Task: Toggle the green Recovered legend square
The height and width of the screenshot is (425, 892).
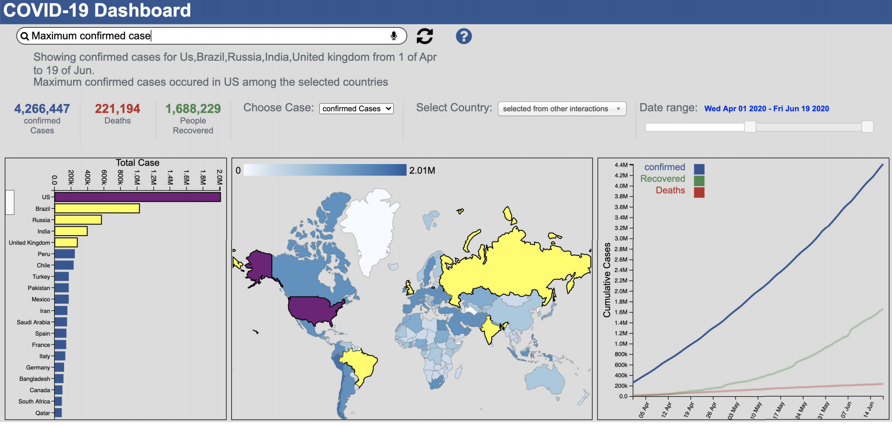Action: [699, 180]
